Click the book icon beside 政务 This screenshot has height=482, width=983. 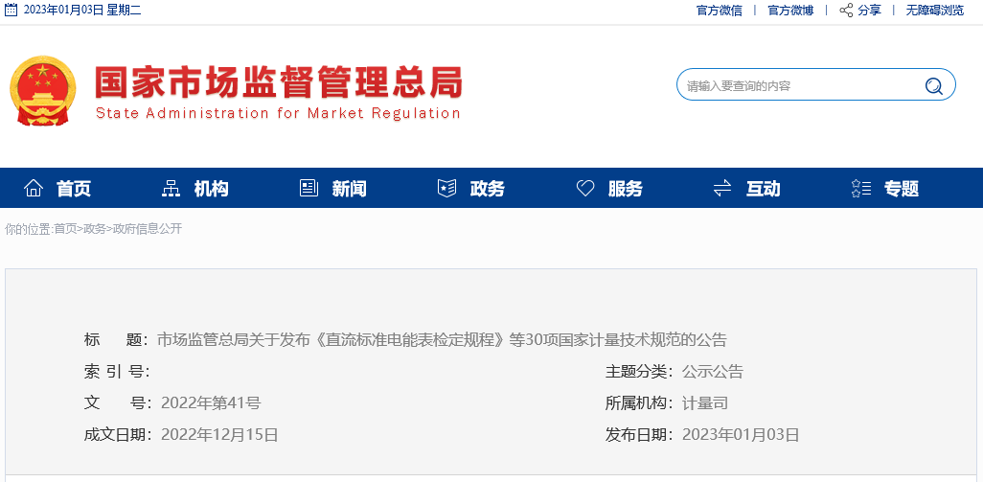(x=446, y=188)
